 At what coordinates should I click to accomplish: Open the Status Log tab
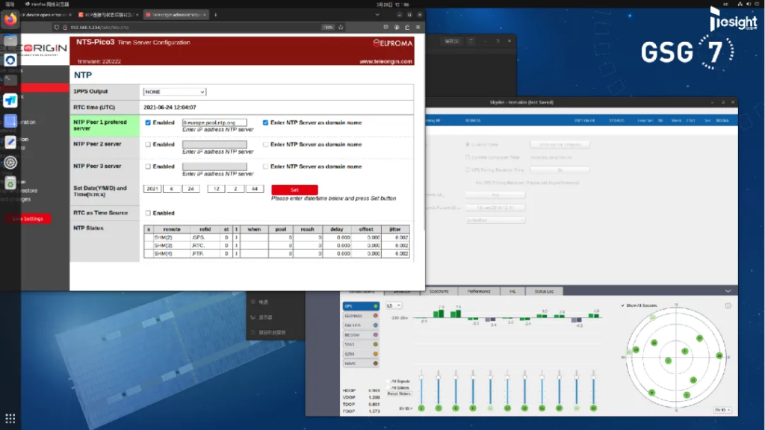point(544,292)
